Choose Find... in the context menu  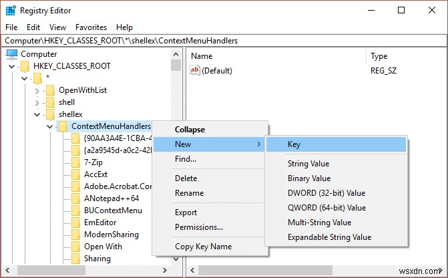pos(210,159)
